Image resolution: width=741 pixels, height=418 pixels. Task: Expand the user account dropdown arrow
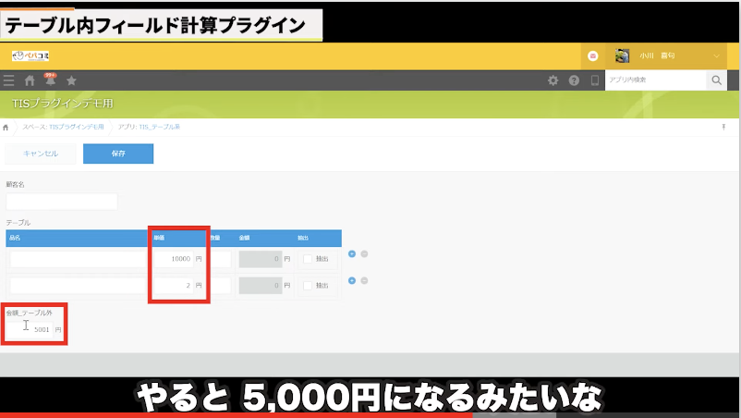point(718,56)
